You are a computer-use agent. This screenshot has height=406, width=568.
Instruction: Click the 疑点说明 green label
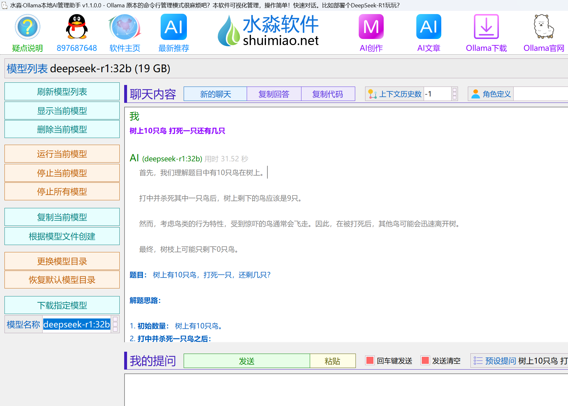click(28, 48)
